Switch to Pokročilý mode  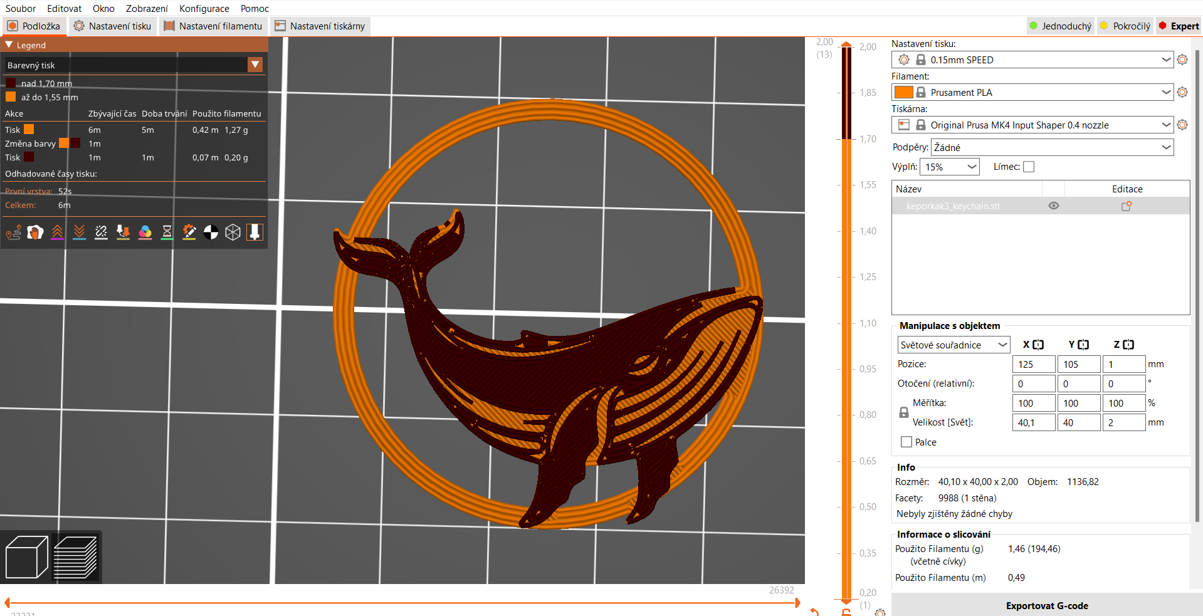tap(1125, 26)
